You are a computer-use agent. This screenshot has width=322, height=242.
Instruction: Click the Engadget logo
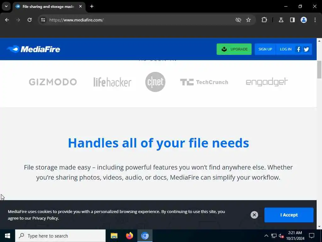(x=267, y=82)
